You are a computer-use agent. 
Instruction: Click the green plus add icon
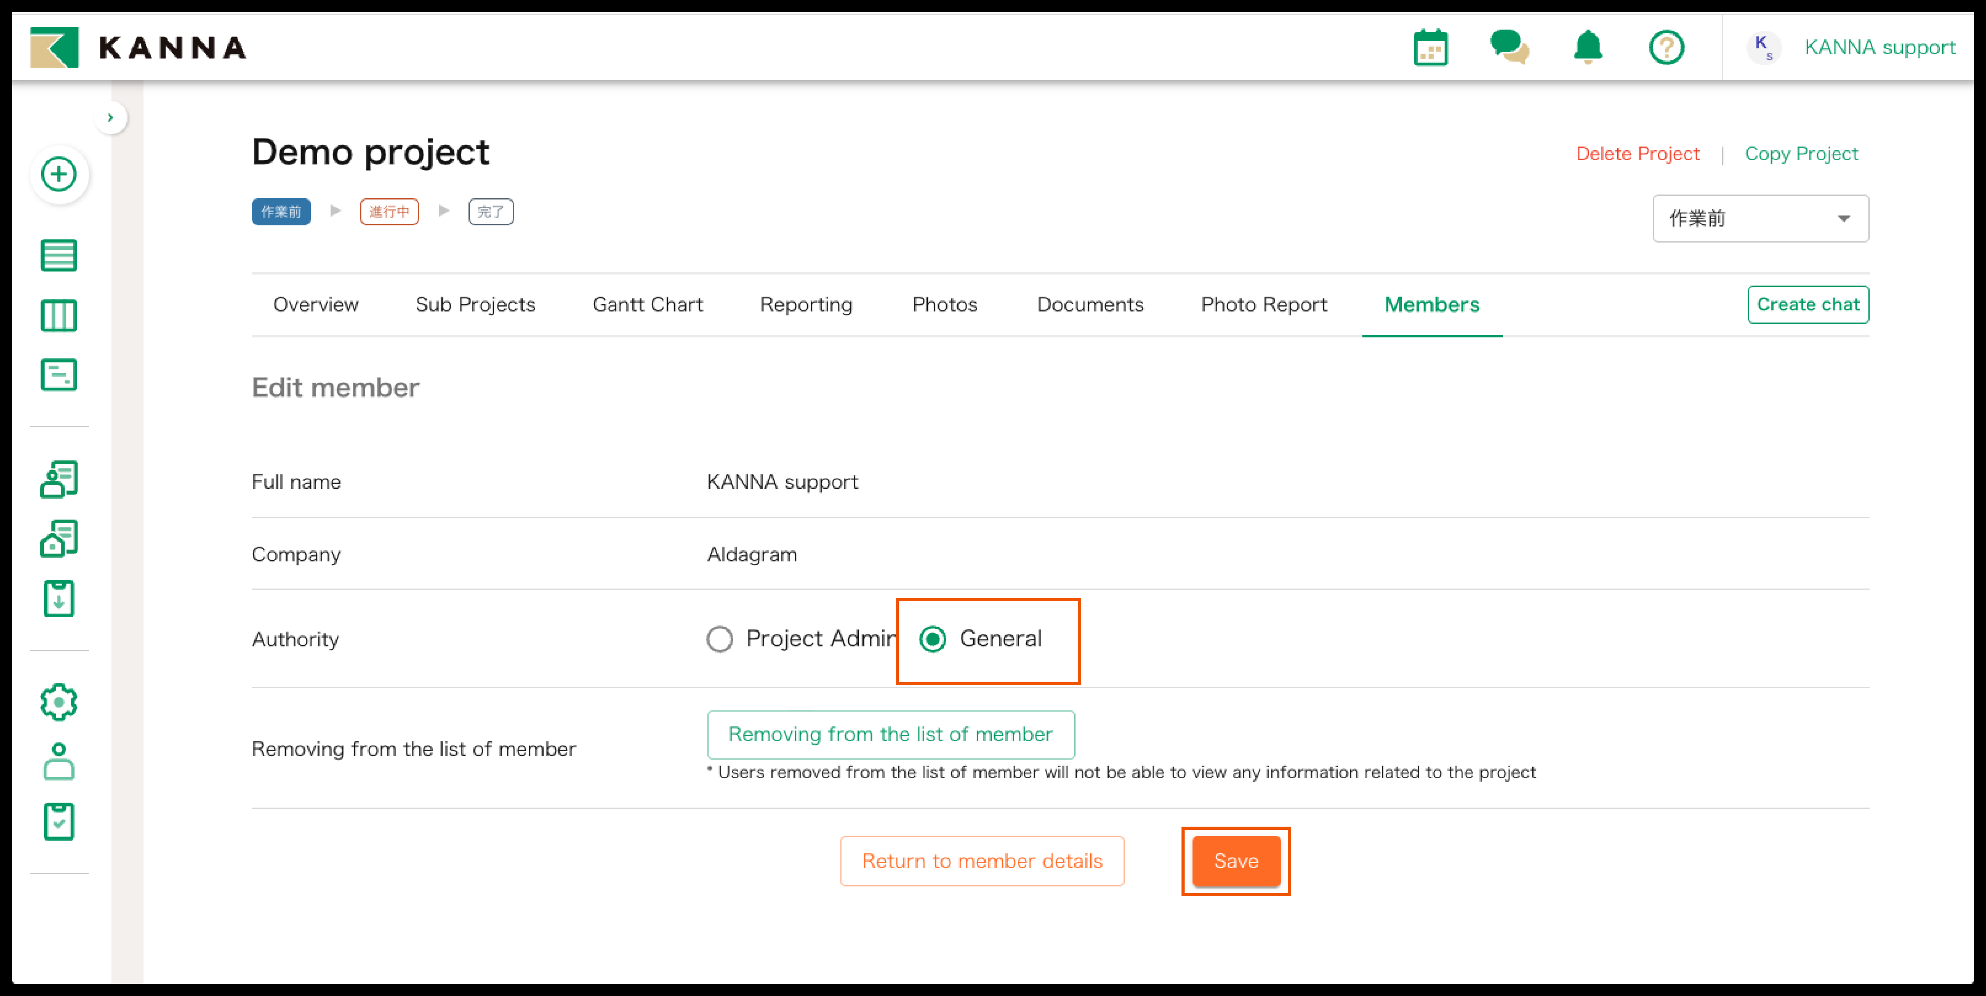pos(59,174)
